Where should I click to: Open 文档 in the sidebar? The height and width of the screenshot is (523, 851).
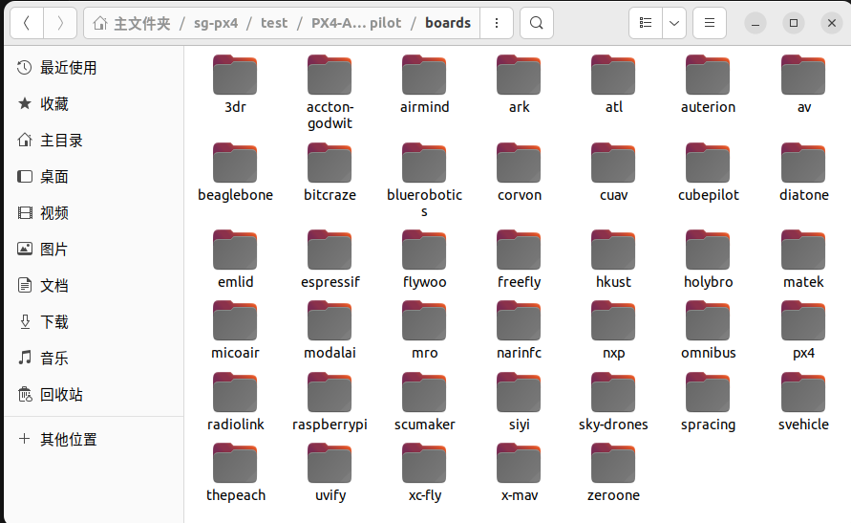point(94,286)
